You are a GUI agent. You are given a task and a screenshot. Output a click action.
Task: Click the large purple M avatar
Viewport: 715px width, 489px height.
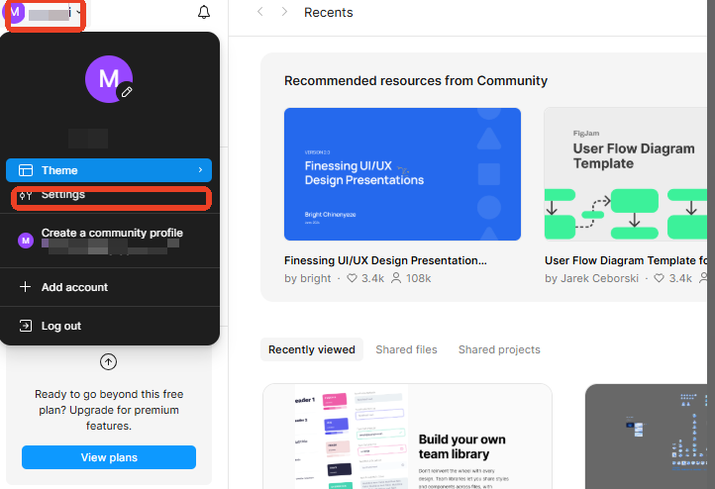click(x=109, y=79)
